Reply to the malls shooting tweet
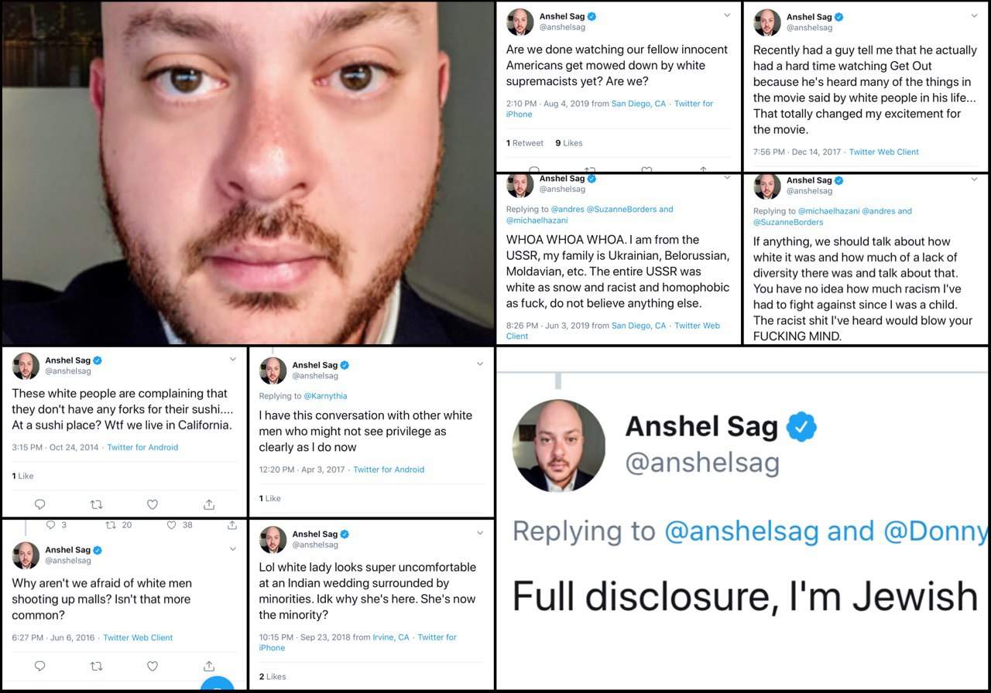Viewport: 991px width, 693px height. [40, 666]
